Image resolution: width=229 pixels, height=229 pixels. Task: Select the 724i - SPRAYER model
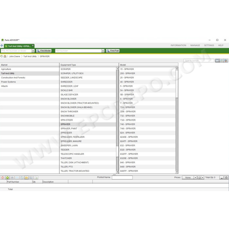point(147,112)
